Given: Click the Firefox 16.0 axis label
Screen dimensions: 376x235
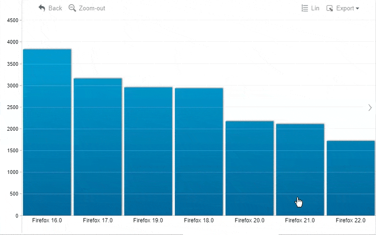Looking at the screenshot, I should (47, 220).
